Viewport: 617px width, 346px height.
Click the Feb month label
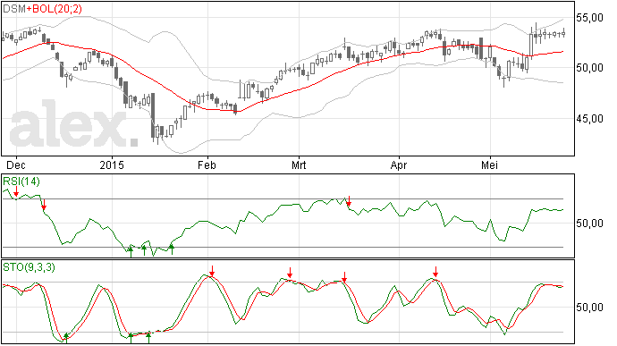click(x=207, y=165)
